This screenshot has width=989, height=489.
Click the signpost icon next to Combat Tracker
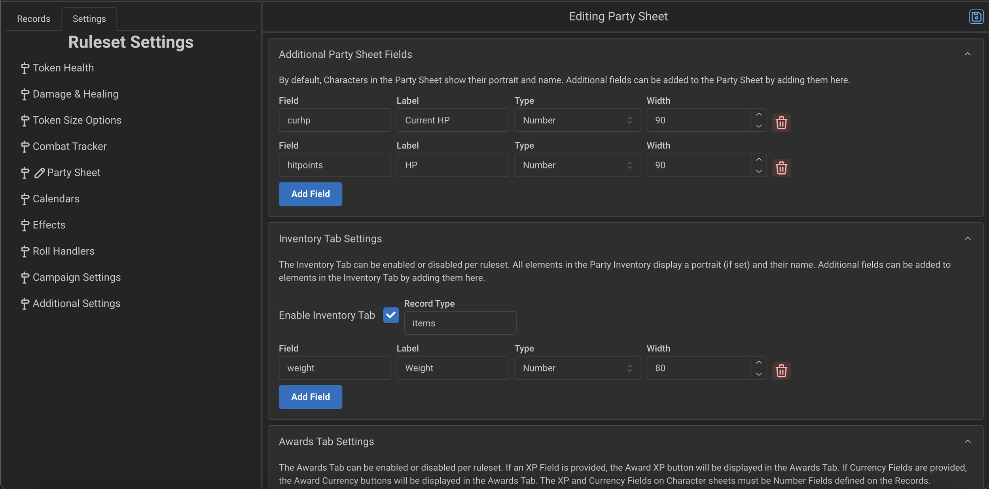pos(25,147)
